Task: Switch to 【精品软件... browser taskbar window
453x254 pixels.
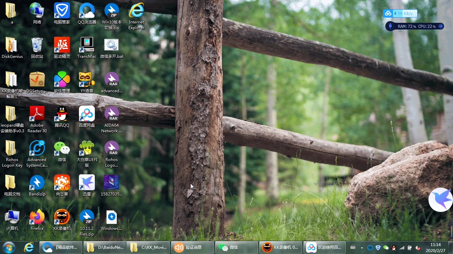Action: pyautogui.click(x=61, y=247)
